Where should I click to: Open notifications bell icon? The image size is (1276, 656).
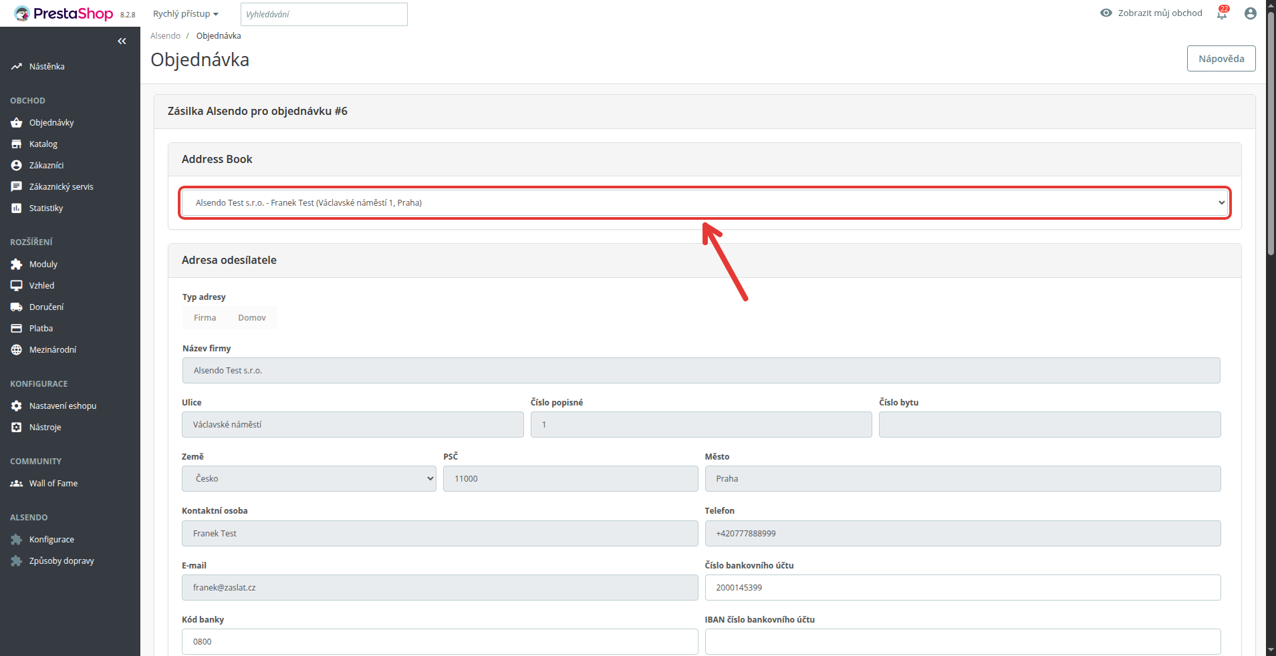pyautogui.click(x=1222, y=13)
